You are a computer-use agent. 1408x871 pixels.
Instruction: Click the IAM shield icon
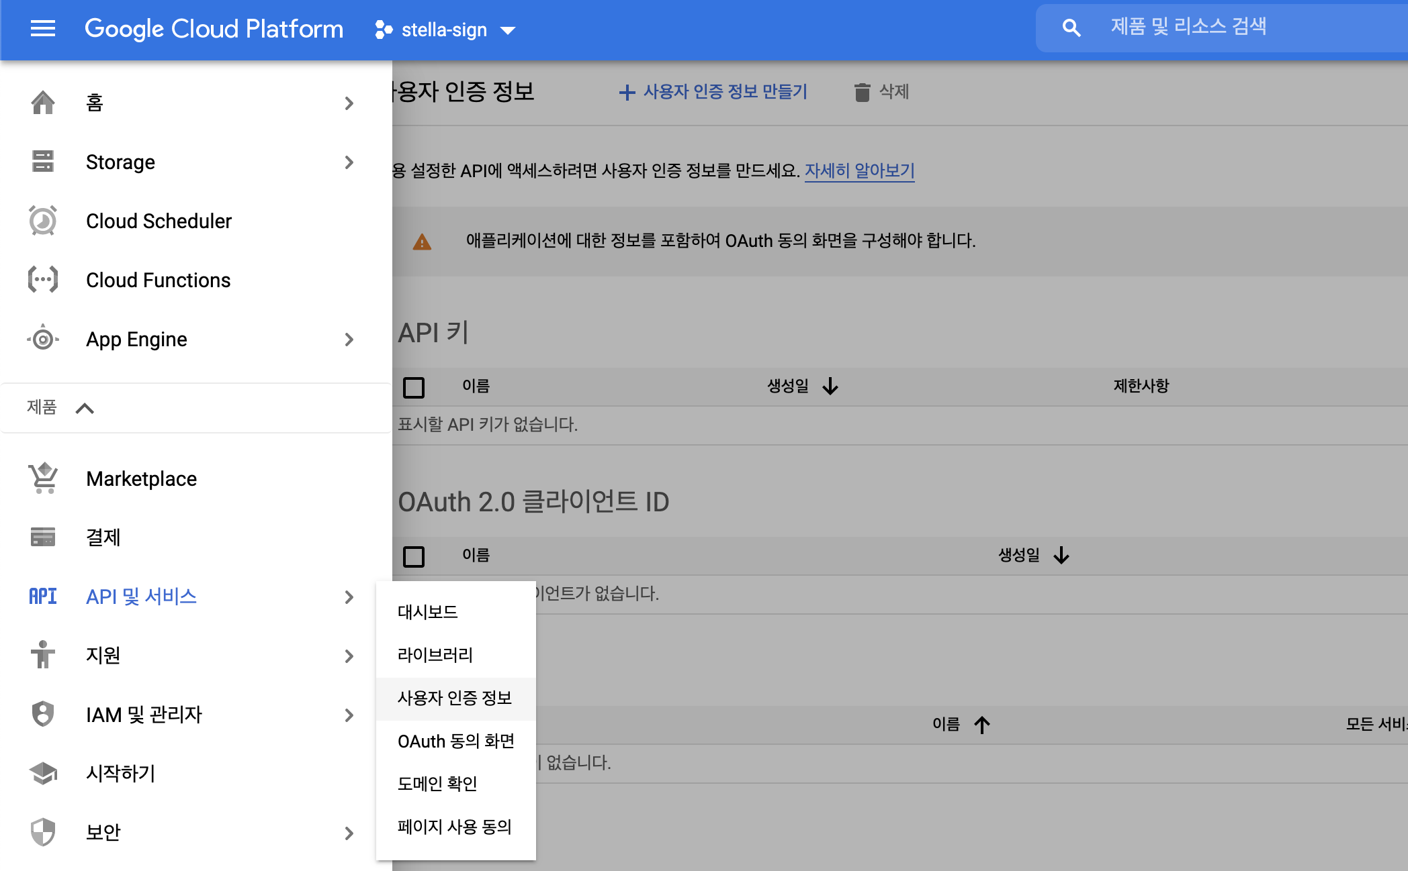click(x=43, y=714)
